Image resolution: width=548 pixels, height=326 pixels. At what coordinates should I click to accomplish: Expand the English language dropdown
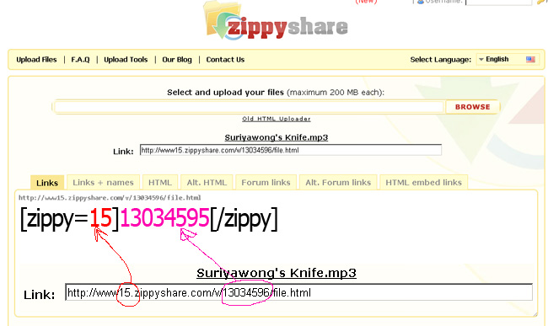pos(508,59)
